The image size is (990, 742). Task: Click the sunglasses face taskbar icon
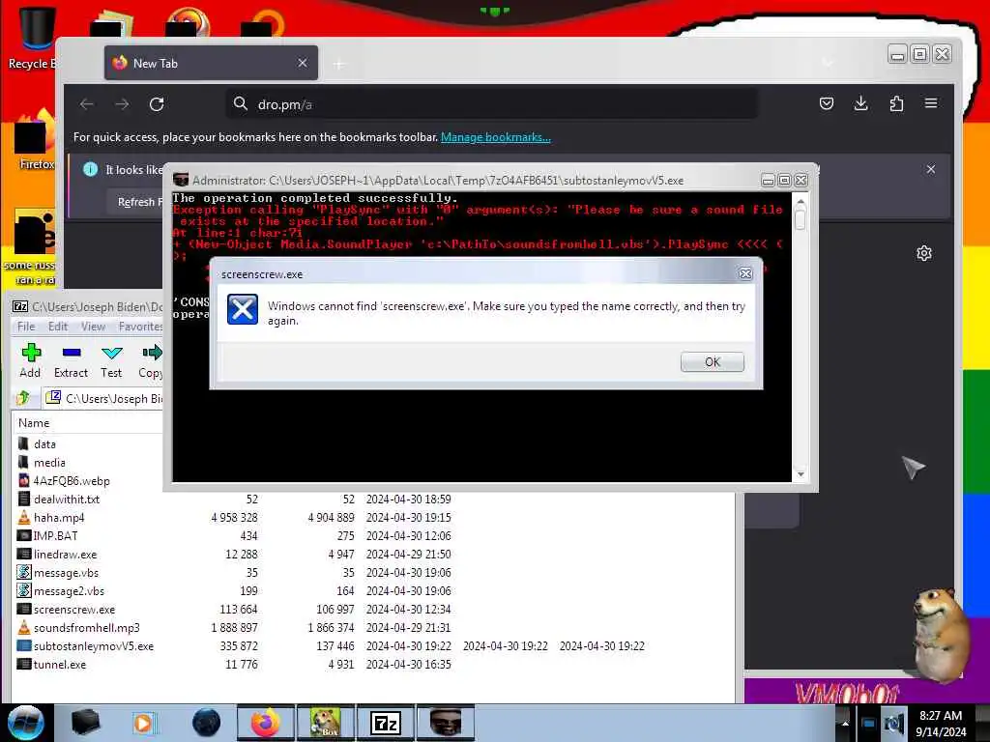pyautogui.click(x=445, y=723)
